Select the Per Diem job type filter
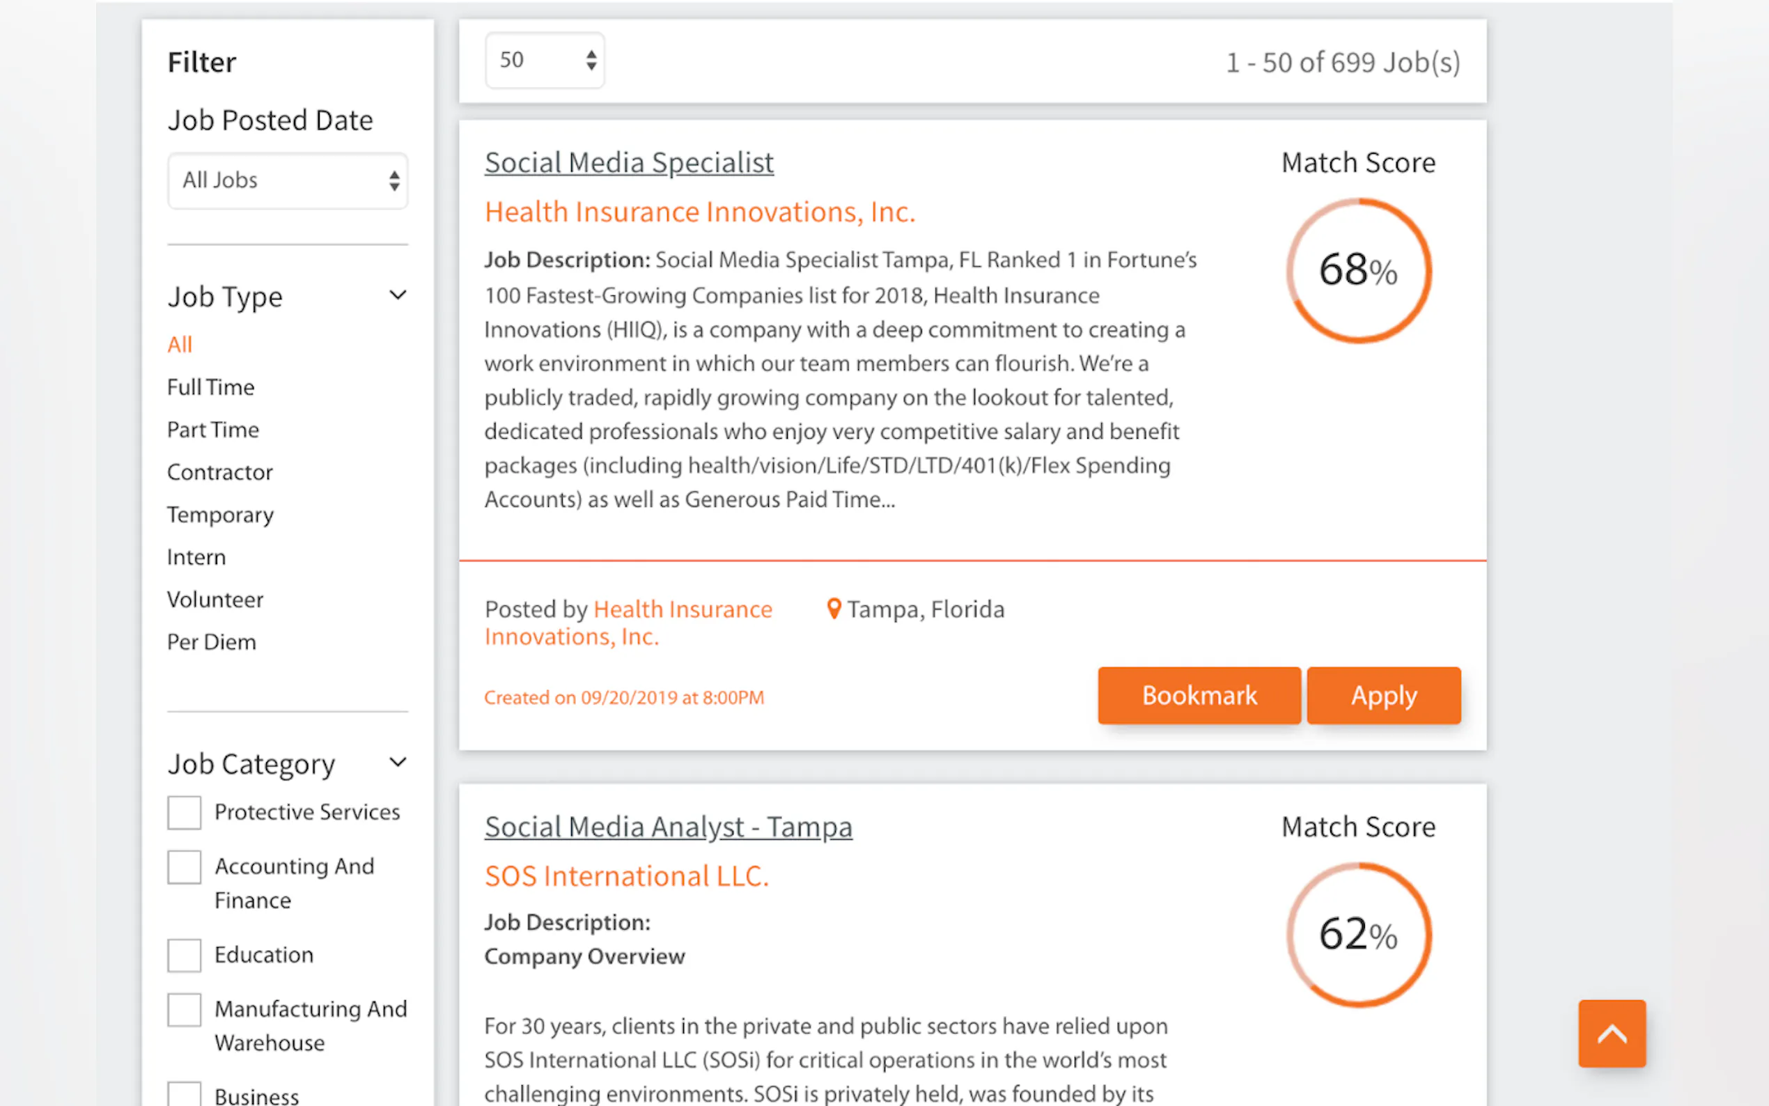This screenshot has height=1106, width=1769. tap(211, 642)
